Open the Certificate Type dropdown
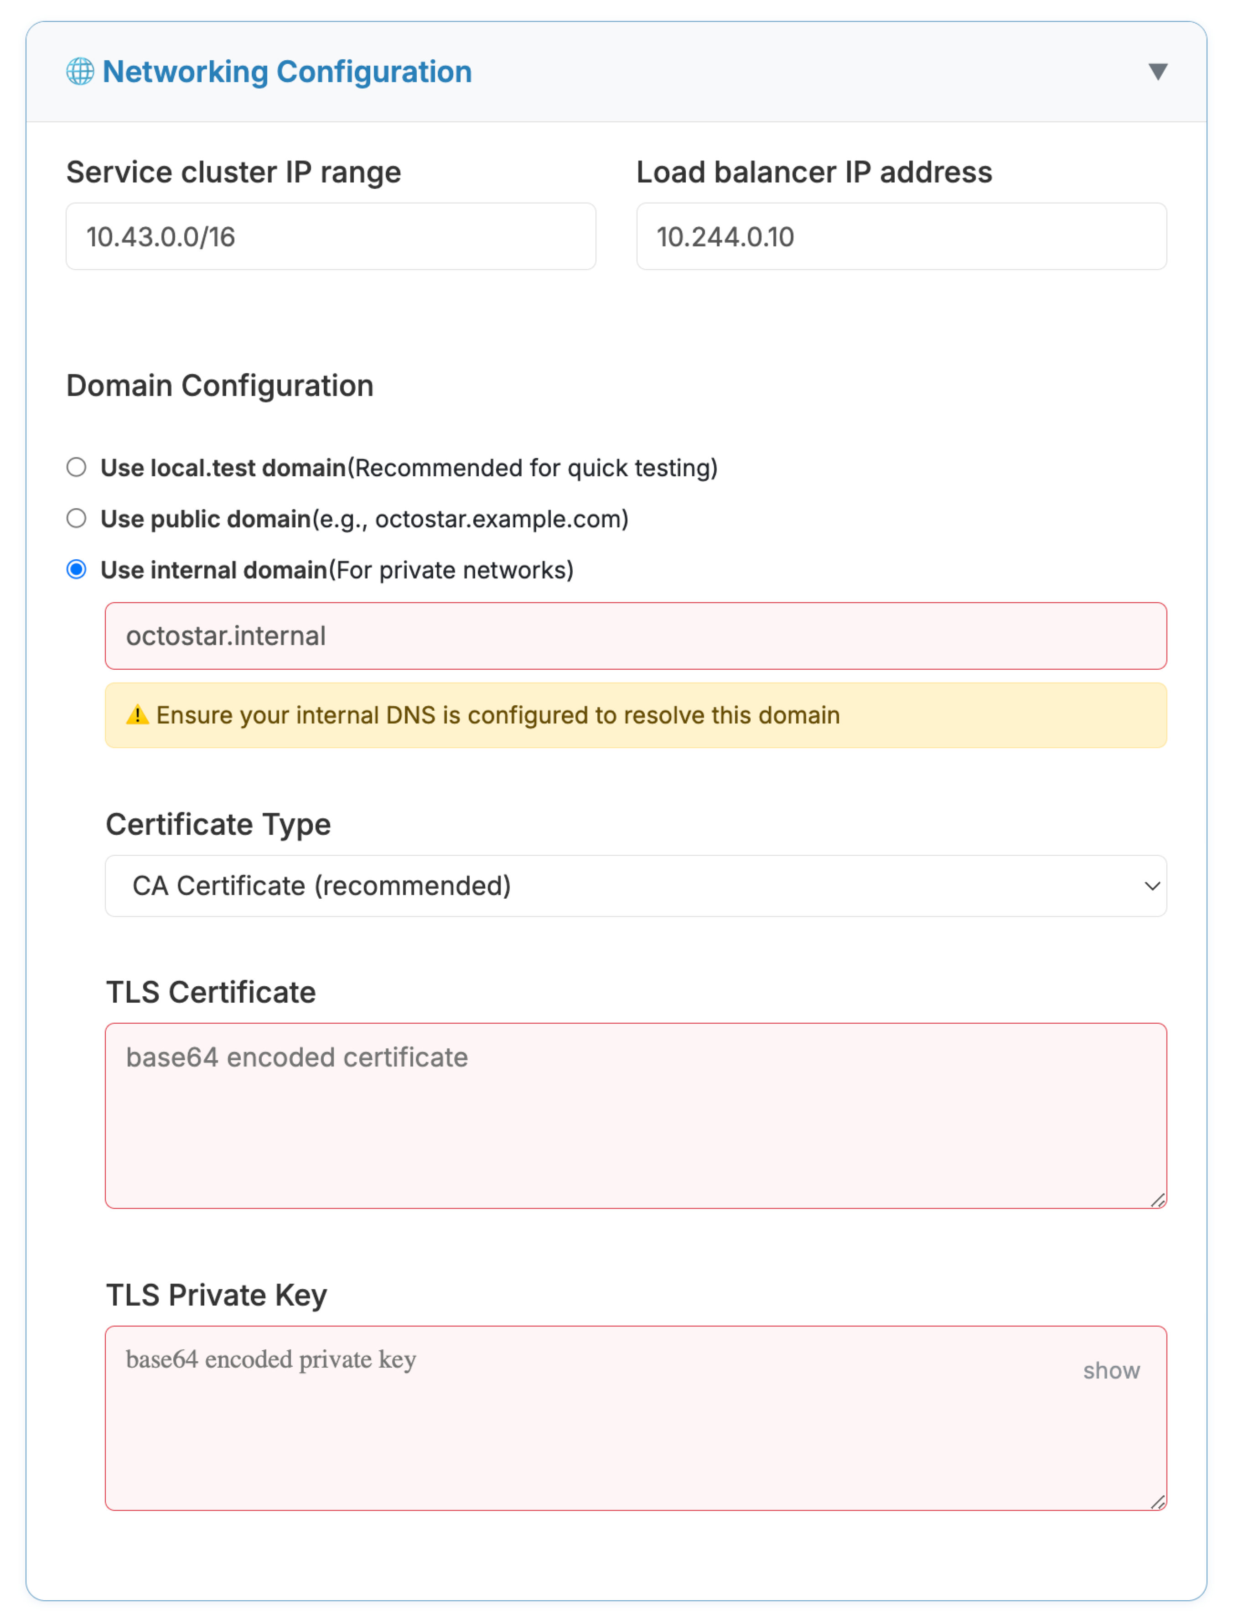The width and height of the screenshot is (1233, 1624). tap(636, 886)
